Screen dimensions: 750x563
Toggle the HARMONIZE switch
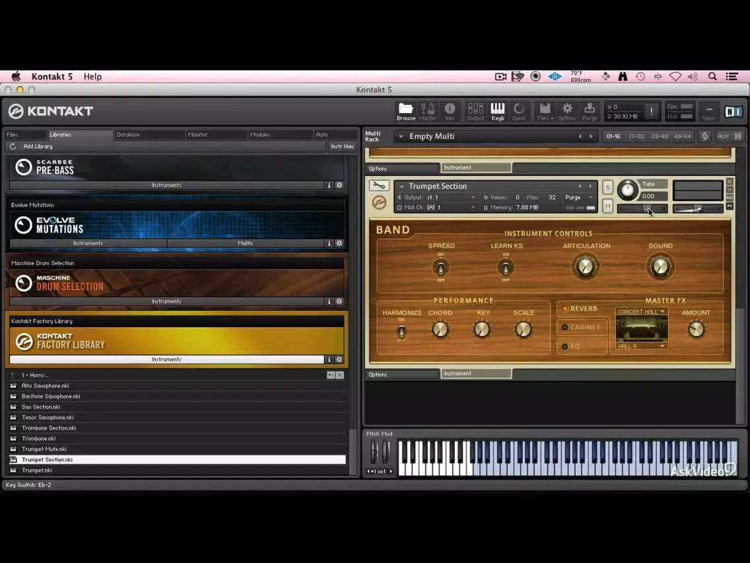click(x=401, y=331)
